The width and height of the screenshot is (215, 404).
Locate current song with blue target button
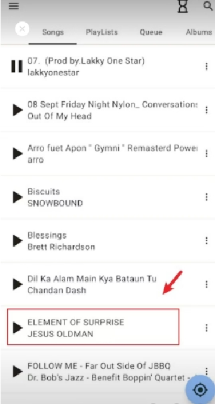tap(200, 390)
